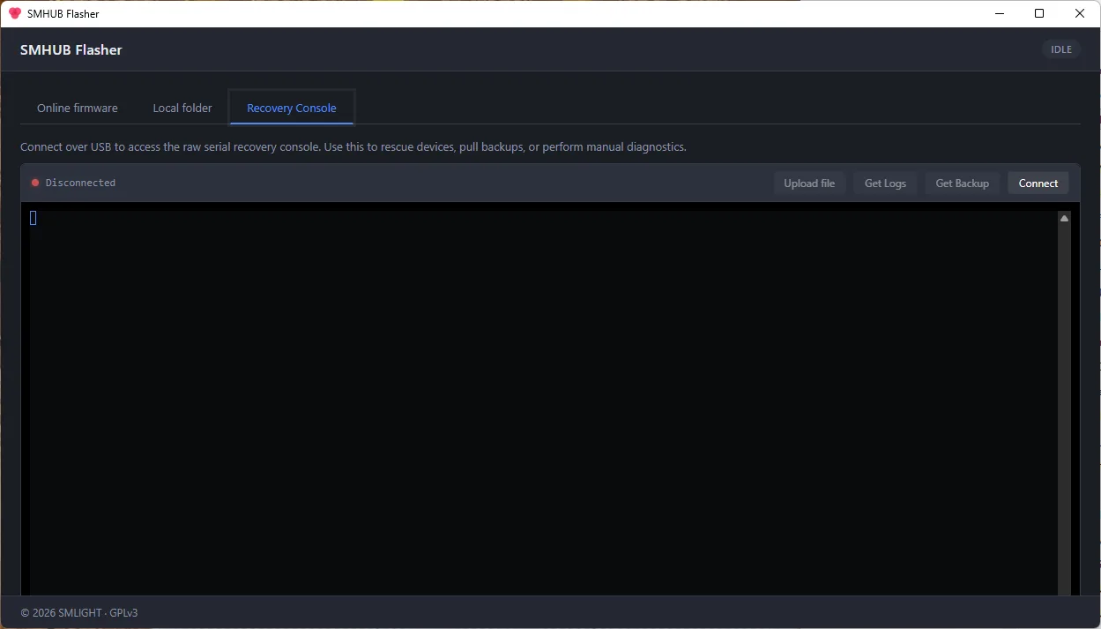Viewport: 1101px width, 629px height.
Task: Click the red Disconnected status dot
Action: point(35,183)
